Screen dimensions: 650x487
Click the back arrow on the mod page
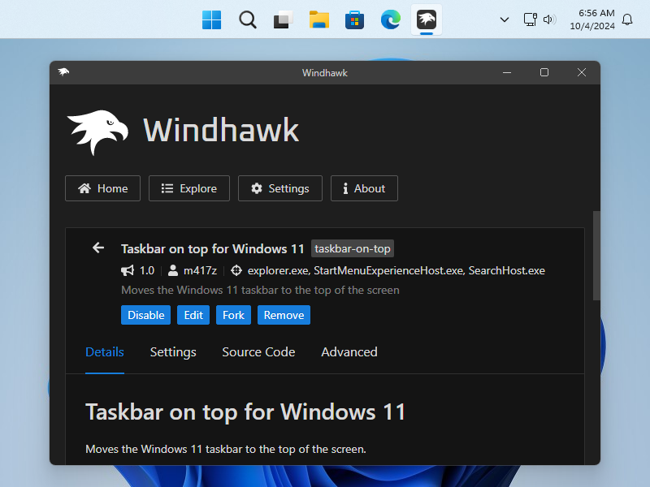[x=98, y=248]
